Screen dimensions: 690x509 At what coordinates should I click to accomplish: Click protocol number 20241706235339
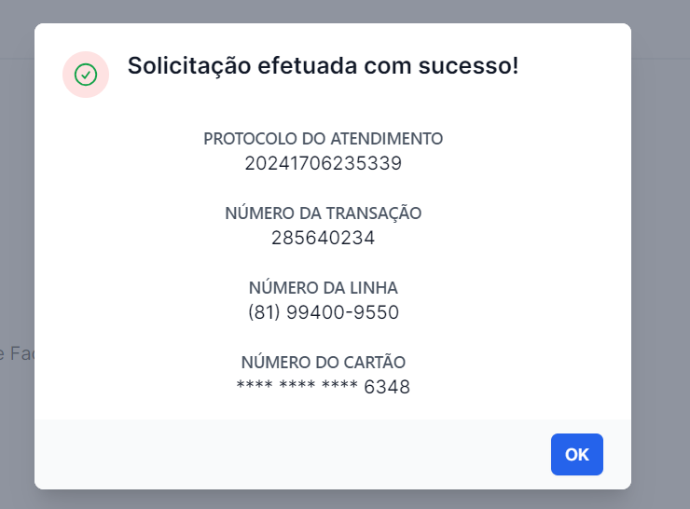pyautogui.click(x=323, y=163)
